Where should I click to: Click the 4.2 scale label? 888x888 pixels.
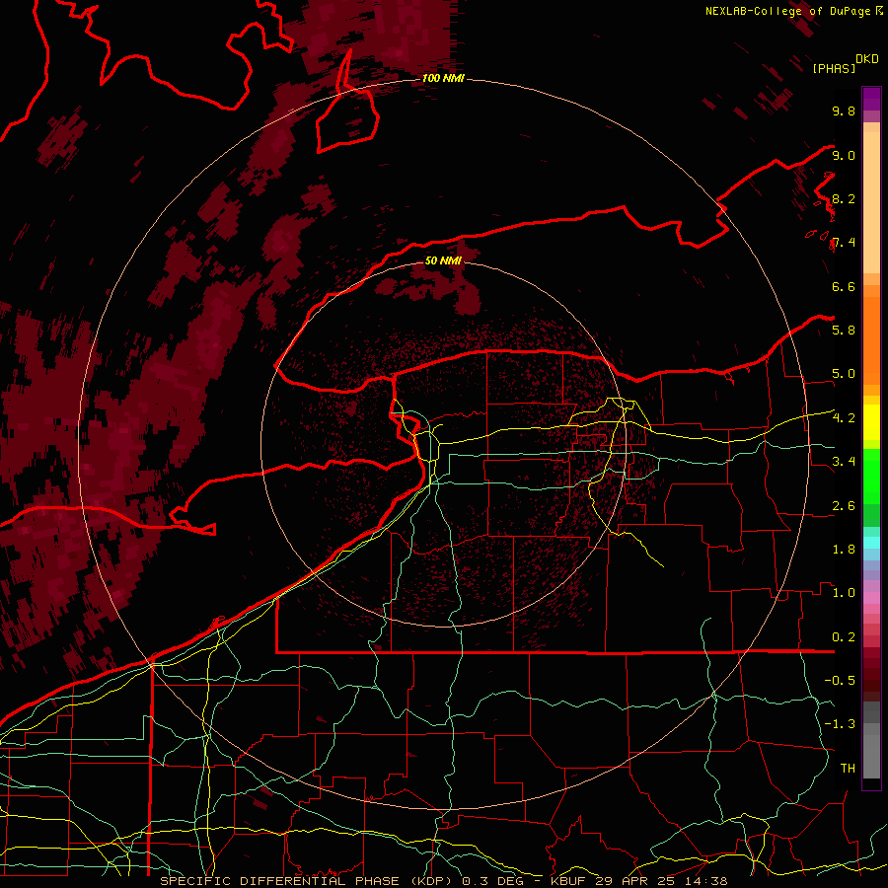[844, 418]
